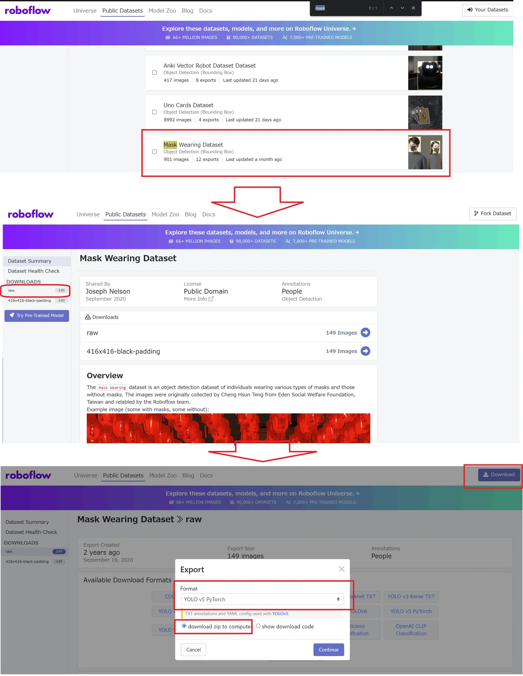Image resolution: width=523 pixels, height=676 pixels.
Task: Open Universe in header containing the find bar
Action: tap(85, 10)
